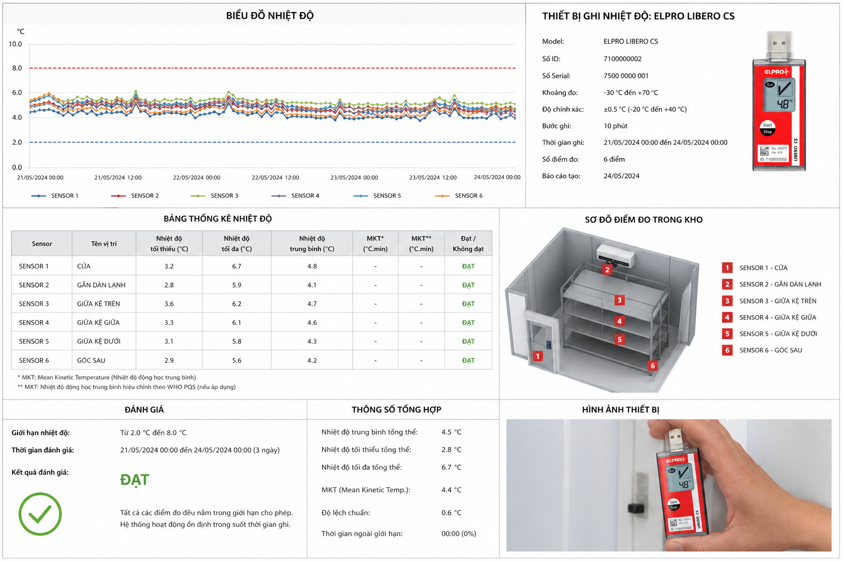This screenshot has height=562, width=843.
Task: Click legend square 4 beside GIỮA KỆ GIỮA
Action: 727,317
